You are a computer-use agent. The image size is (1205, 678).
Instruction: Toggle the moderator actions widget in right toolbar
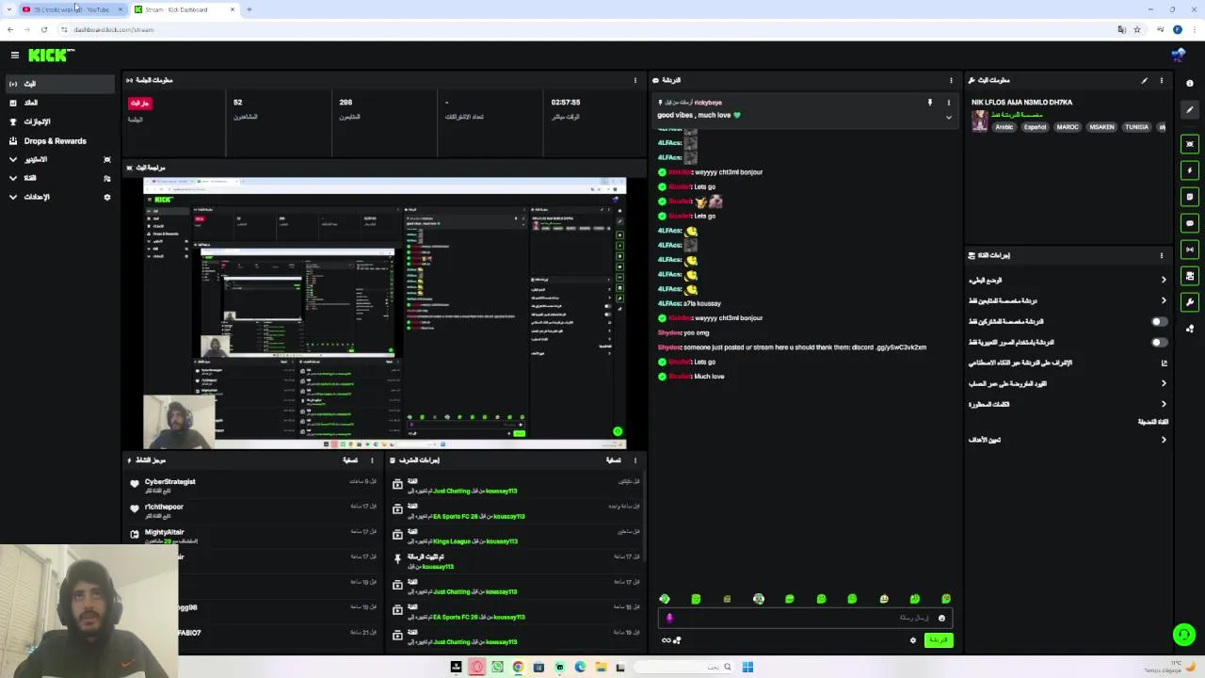click(x=1190, y=276)
